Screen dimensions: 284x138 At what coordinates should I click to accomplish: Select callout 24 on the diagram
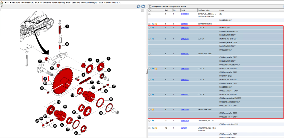tap(76, 133)
